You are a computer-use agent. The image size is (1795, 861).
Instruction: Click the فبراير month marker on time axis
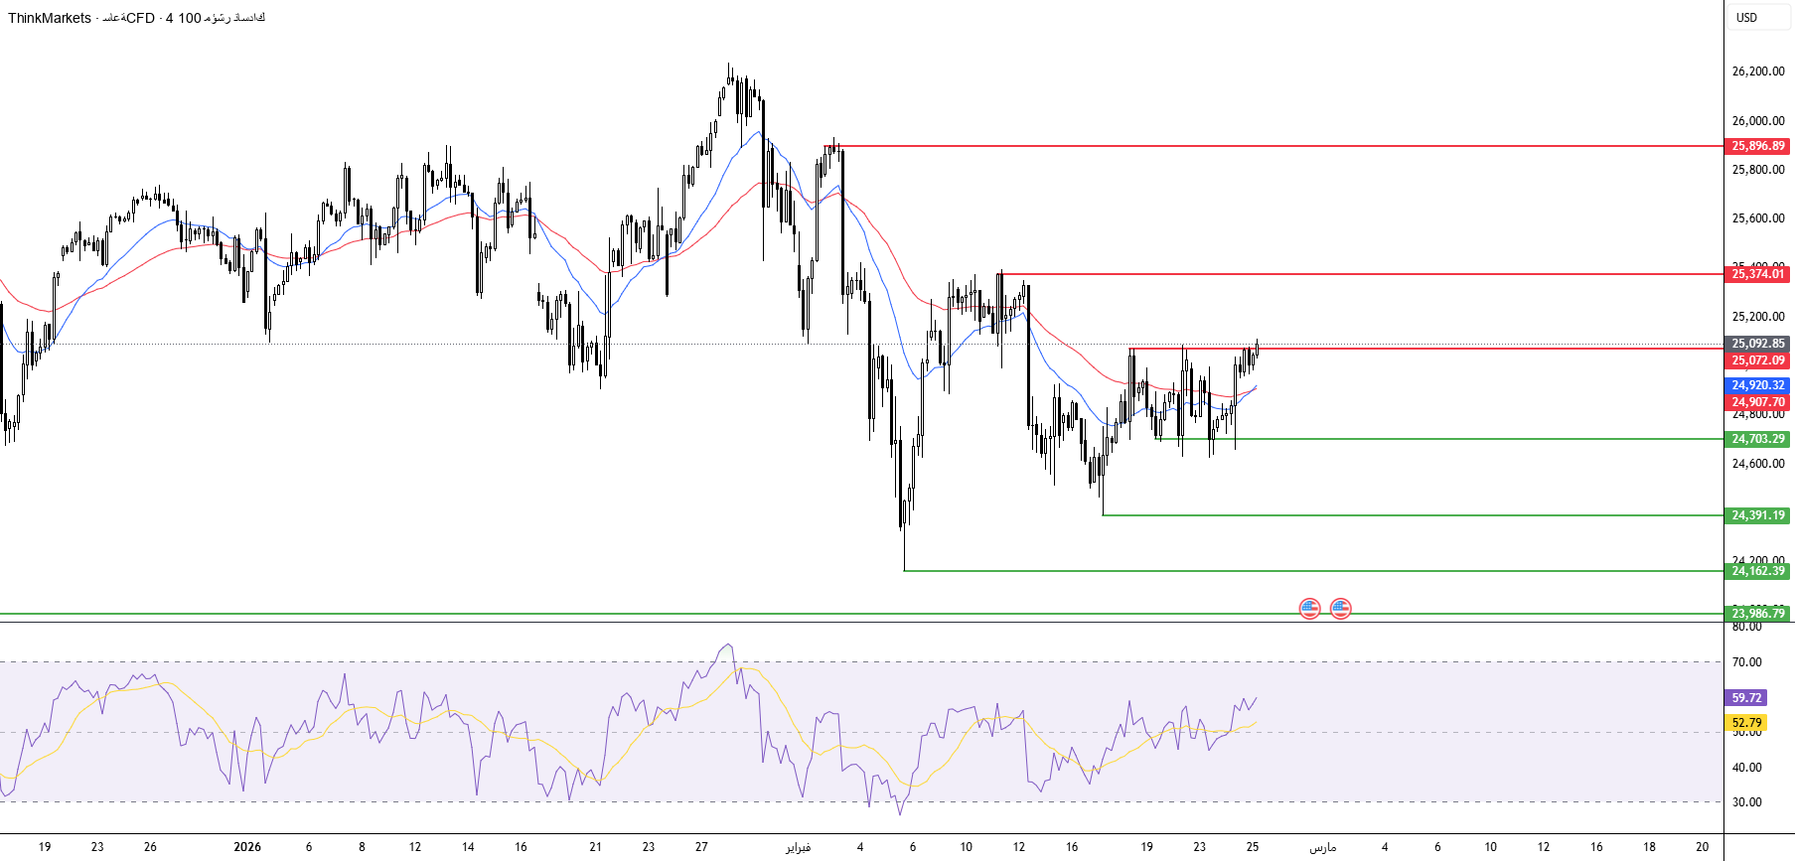click(x=798, y=847)
